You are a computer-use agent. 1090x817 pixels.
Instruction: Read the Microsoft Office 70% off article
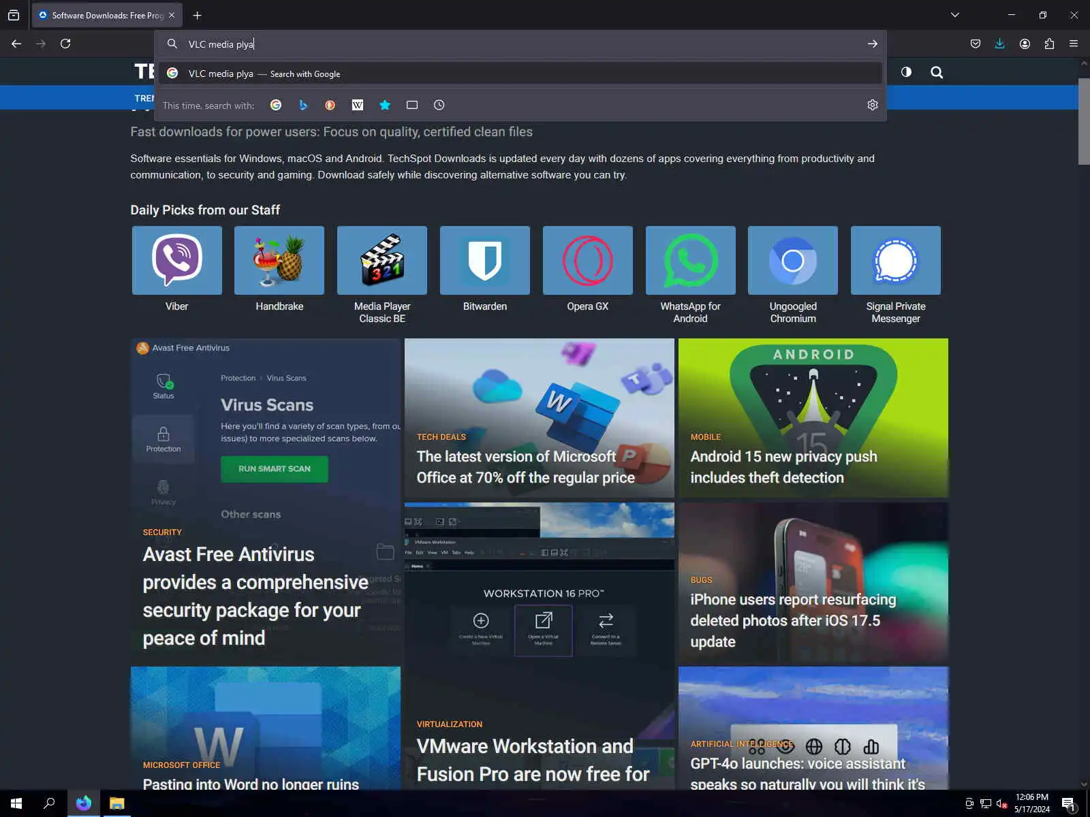coord(526,467)
